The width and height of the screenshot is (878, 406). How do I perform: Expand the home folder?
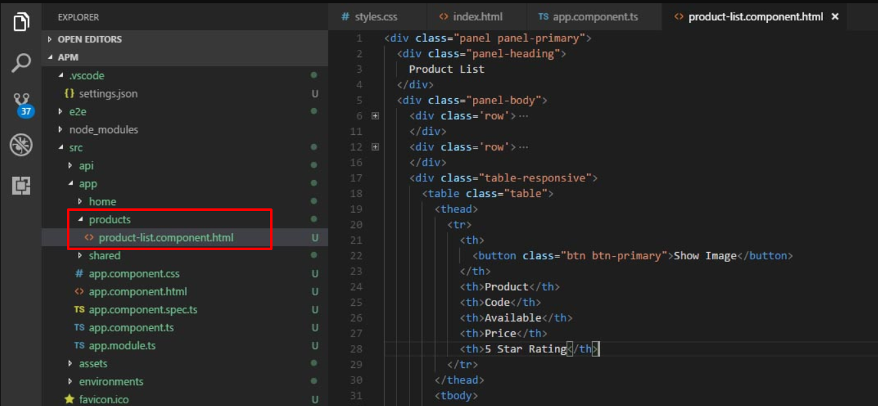click(x=81, y=202)
